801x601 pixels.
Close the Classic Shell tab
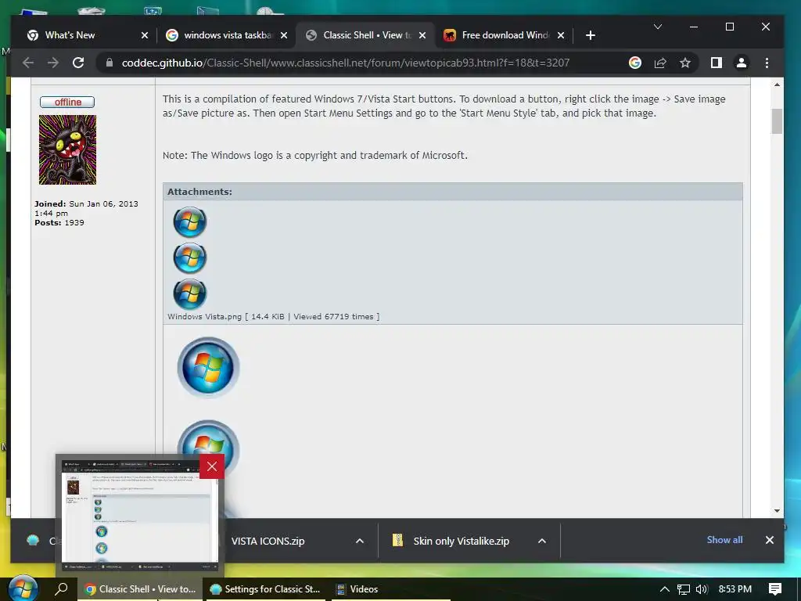pyautogui.click(x=422, y=35)
